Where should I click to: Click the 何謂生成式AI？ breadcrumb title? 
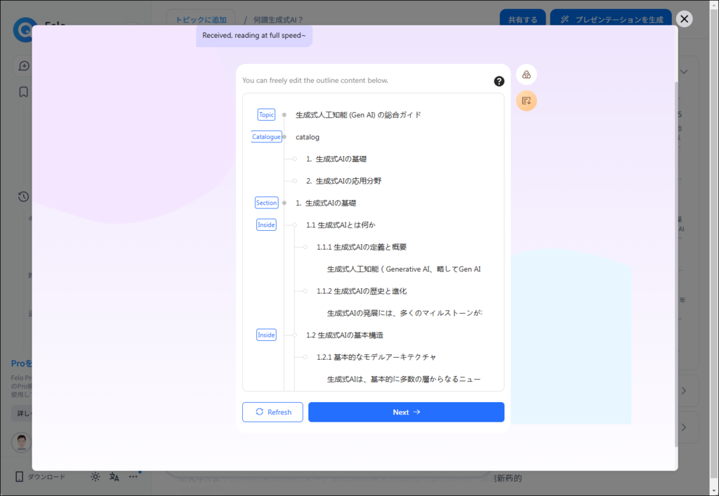coord(278,20)
